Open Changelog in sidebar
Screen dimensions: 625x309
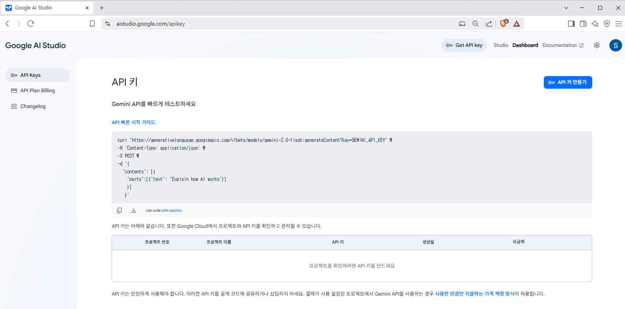coord(37,106)
